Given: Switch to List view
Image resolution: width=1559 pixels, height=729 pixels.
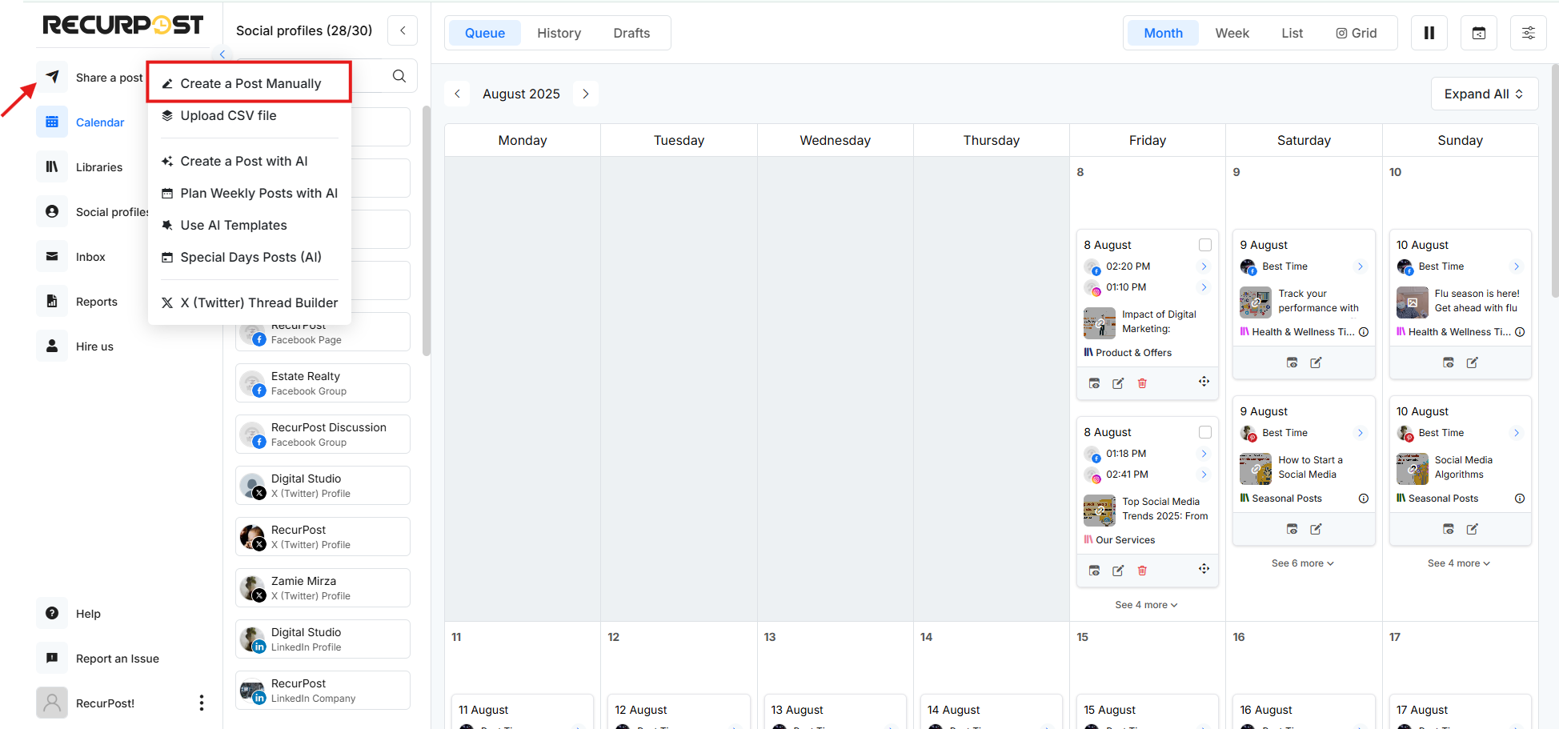Looking at the screenshot, I should pos(1292,33).
